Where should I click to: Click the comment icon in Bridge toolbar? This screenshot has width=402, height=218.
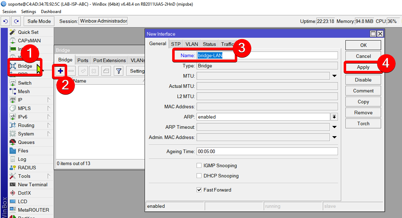pyautogui.click(x=106, y=71)
